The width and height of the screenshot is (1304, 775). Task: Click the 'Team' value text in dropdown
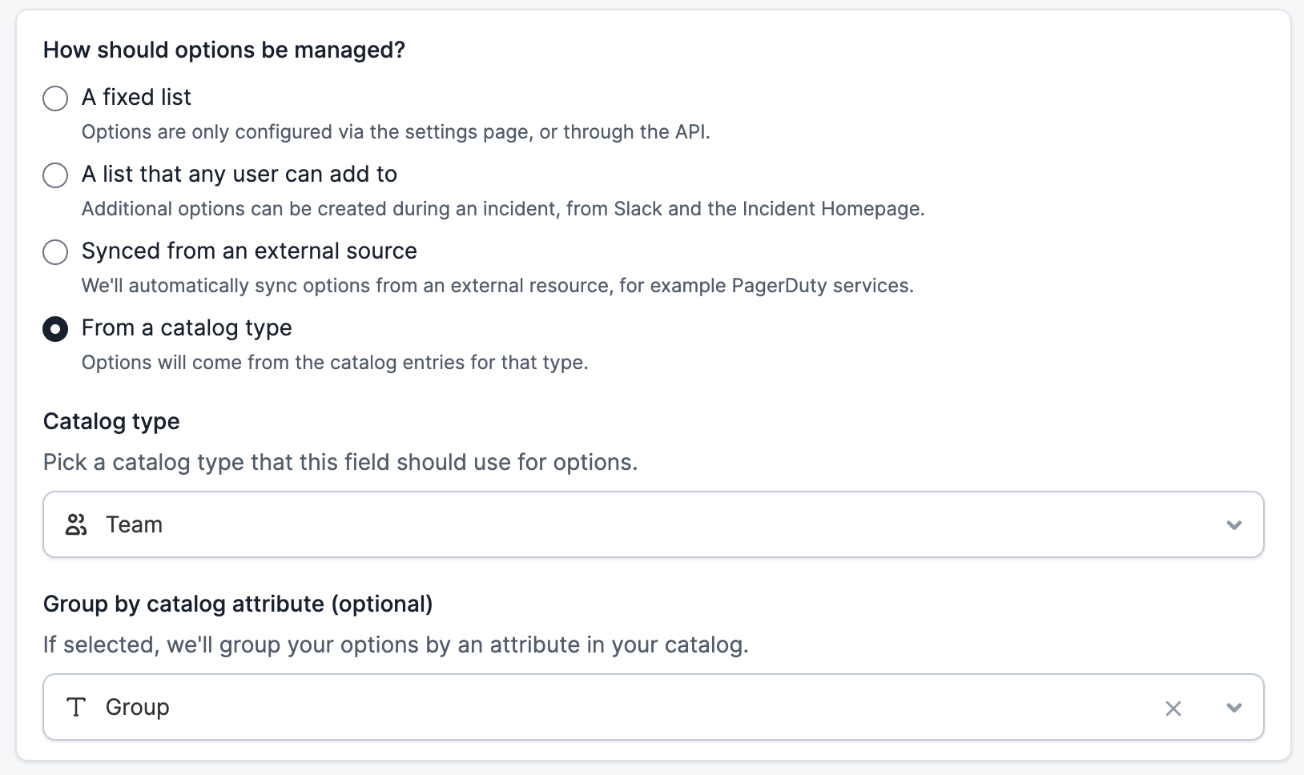pos(135,525)
